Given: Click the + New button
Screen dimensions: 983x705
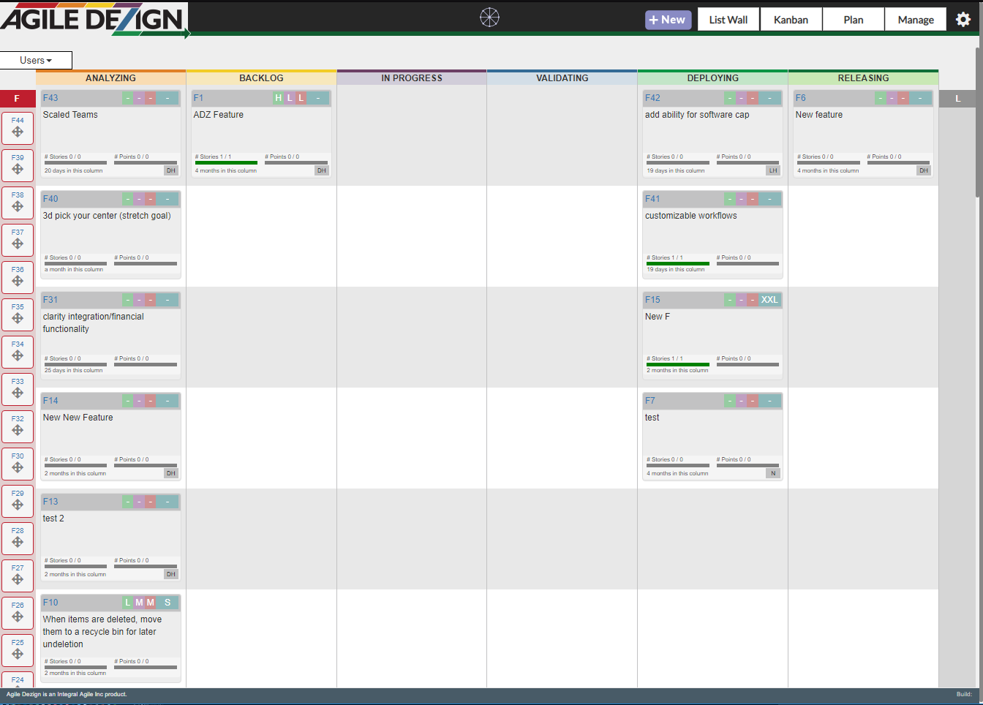Looking at the screenshot, I should click(668, 20).
